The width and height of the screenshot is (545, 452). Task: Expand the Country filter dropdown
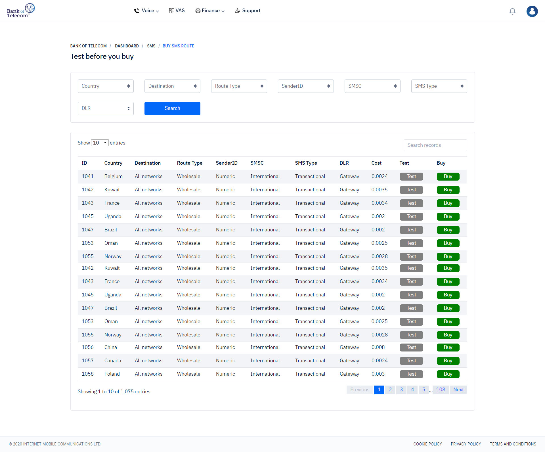(106, 86)
